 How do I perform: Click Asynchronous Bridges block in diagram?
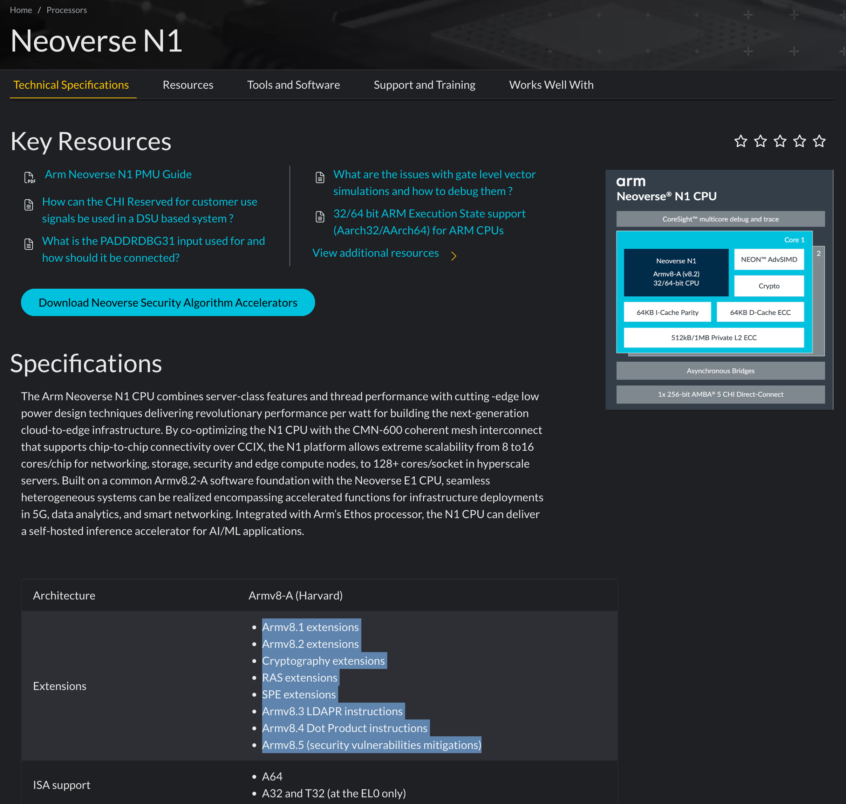[x=721, y=371]
